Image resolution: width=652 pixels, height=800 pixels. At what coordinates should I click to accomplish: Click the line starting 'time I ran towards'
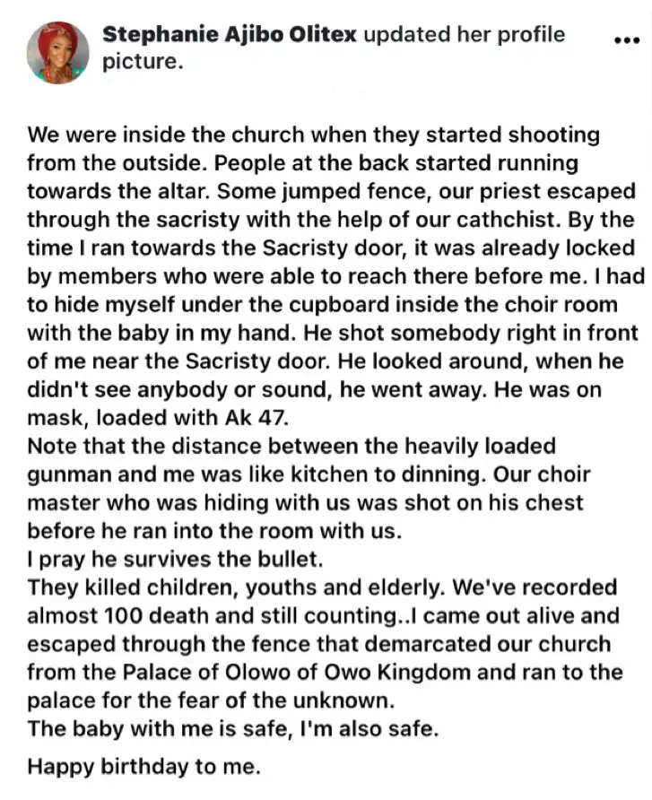[x=331, y=248]
